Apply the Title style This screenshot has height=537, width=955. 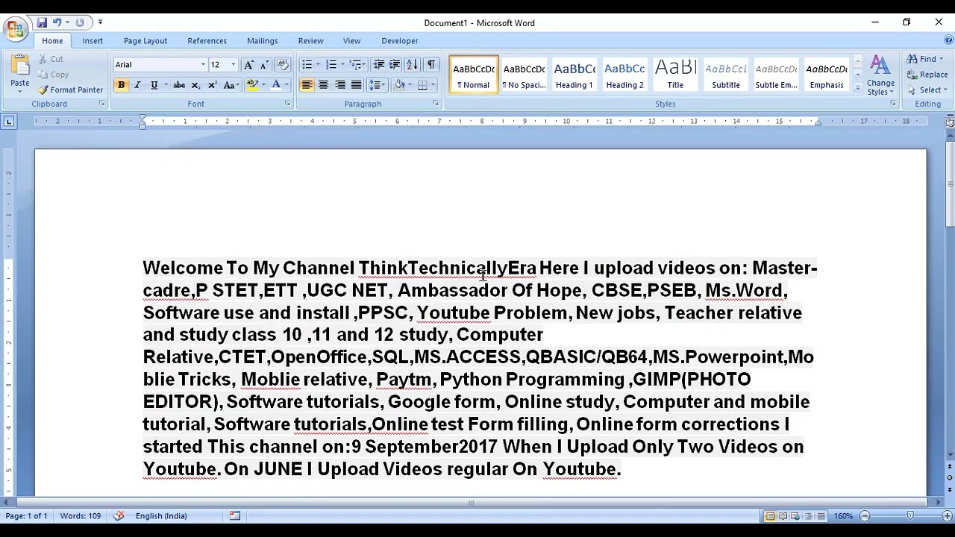click(x=675, y=75)
